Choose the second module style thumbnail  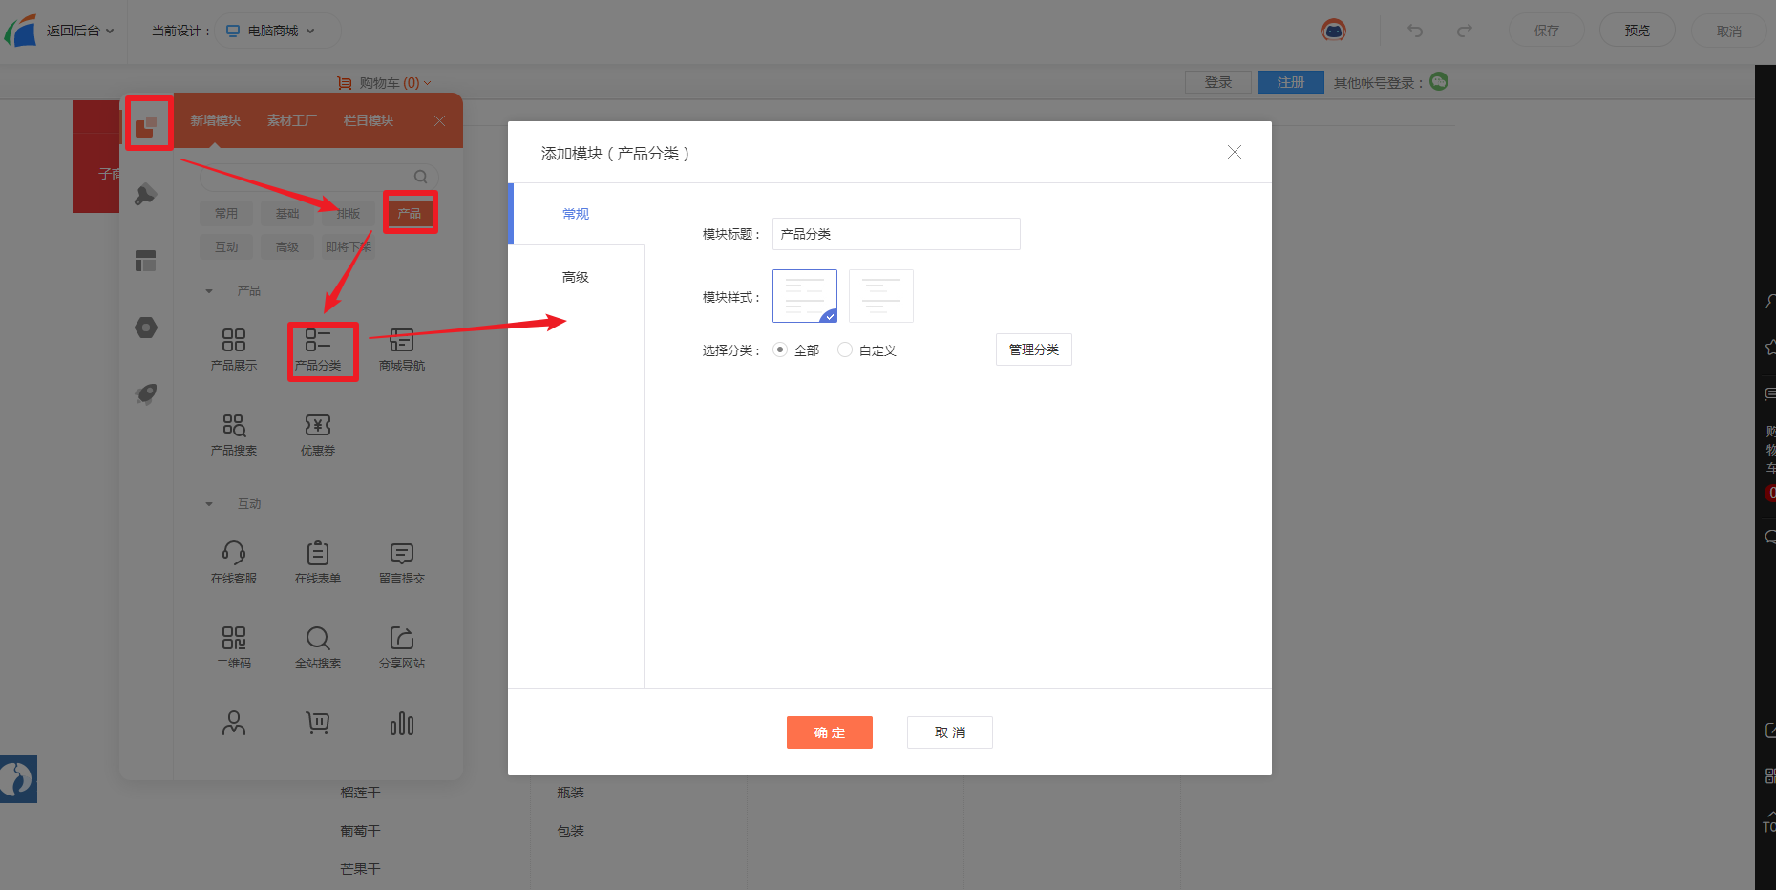tap(880, 296)
